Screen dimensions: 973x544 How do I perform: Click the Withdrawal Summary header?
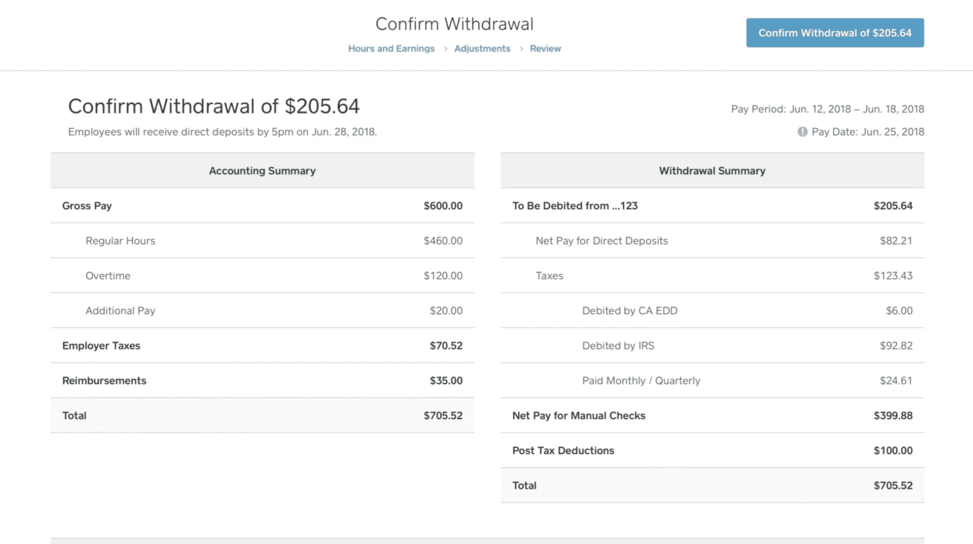pyautogui.click(x=712, y=170)
